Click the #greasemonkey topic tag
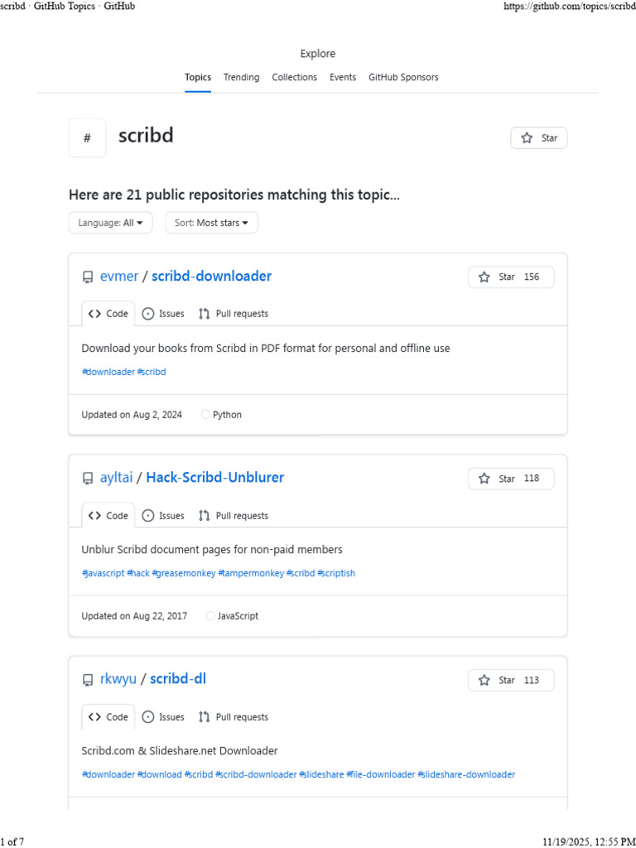The height and width of the screenshot is (848, 636). click(184, 573)
